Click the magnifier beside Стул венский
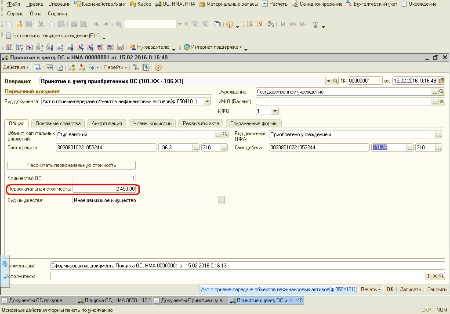This screenshot has height=314, width=450. [x=225, y=134]
